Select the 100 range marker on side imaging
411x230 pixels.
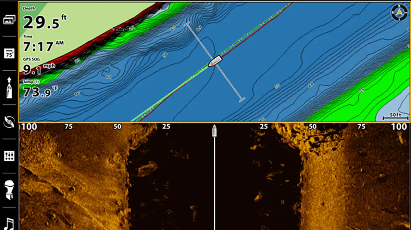29,126
